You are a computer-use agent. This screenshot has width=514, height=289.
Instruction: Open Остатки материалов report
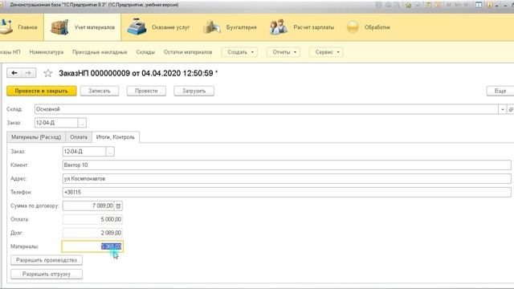click(x=188, y=52)
